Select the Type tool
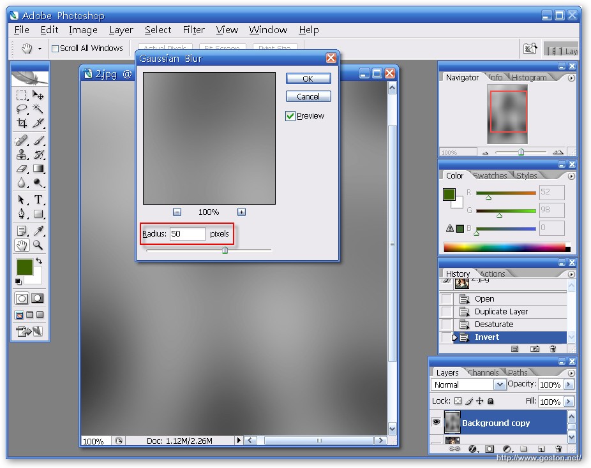This screenshot has width=591, height=468. coord(38,200)
